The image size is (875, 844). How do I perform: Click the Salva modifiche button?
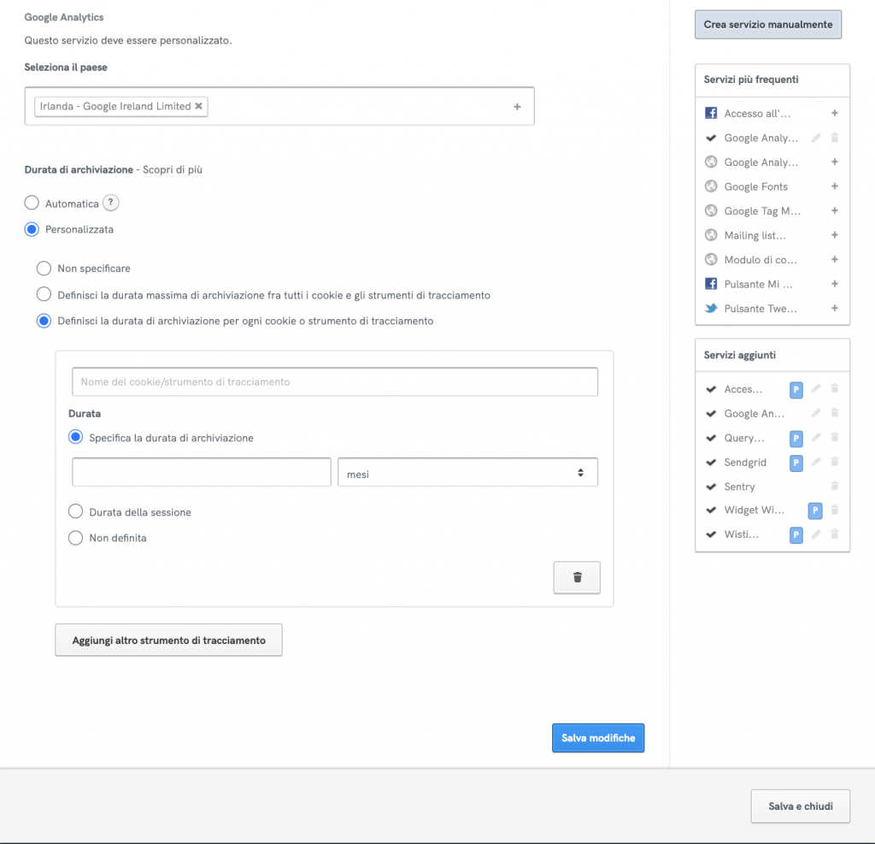tap(597, 738)
